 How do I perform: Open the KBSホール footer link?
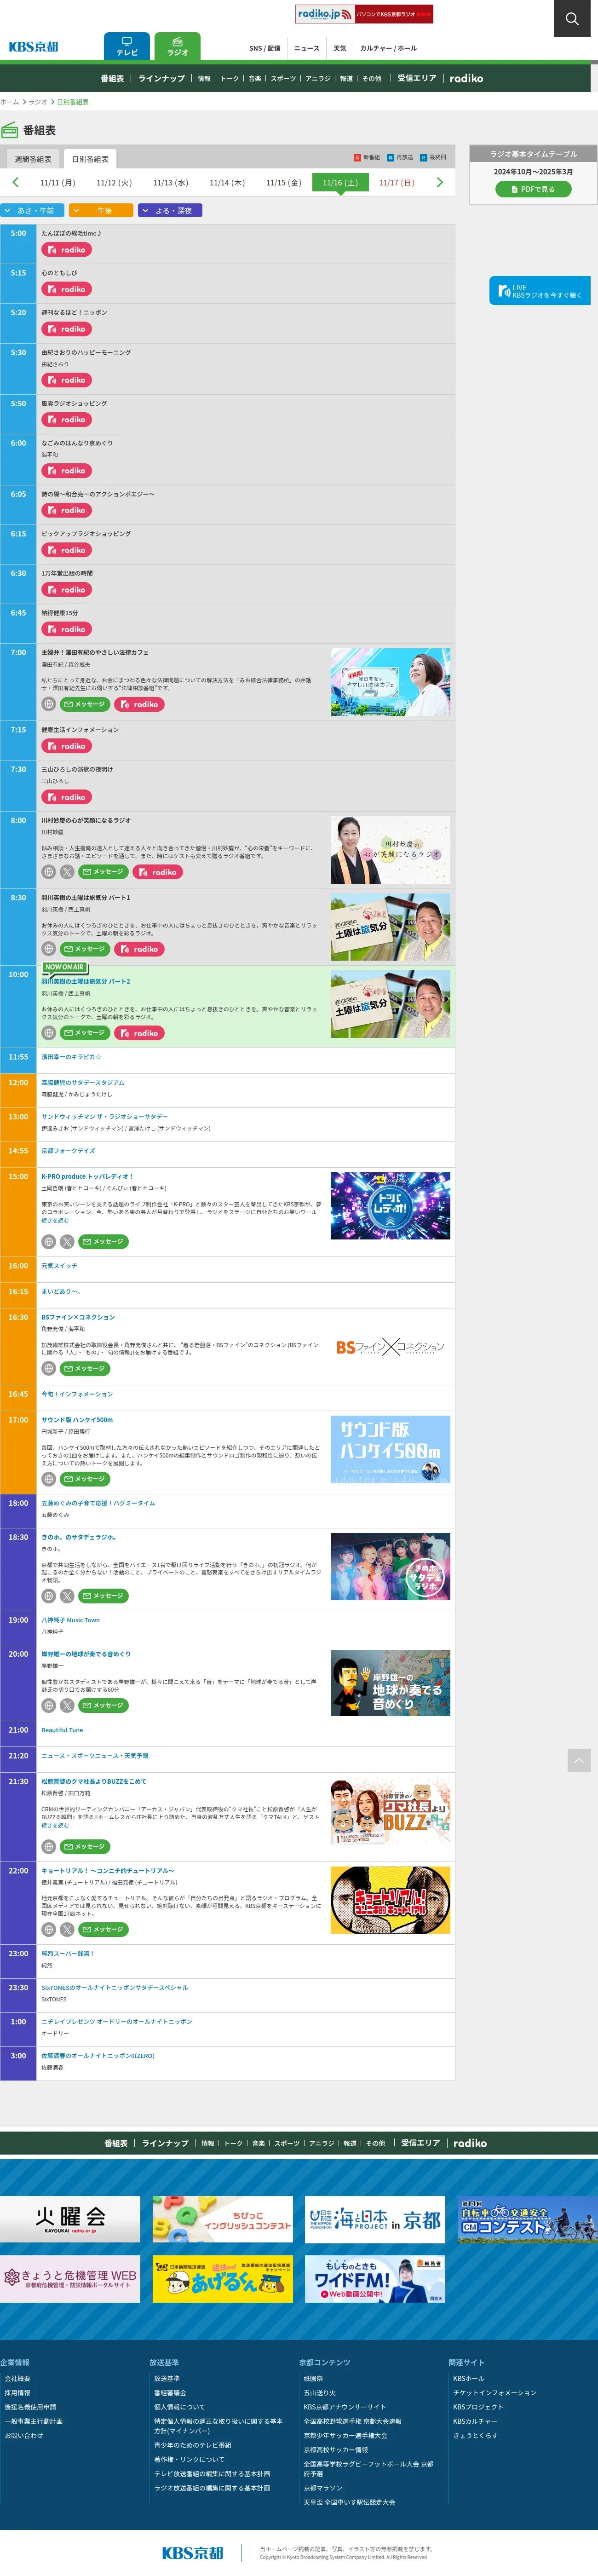pos(468,2378)
